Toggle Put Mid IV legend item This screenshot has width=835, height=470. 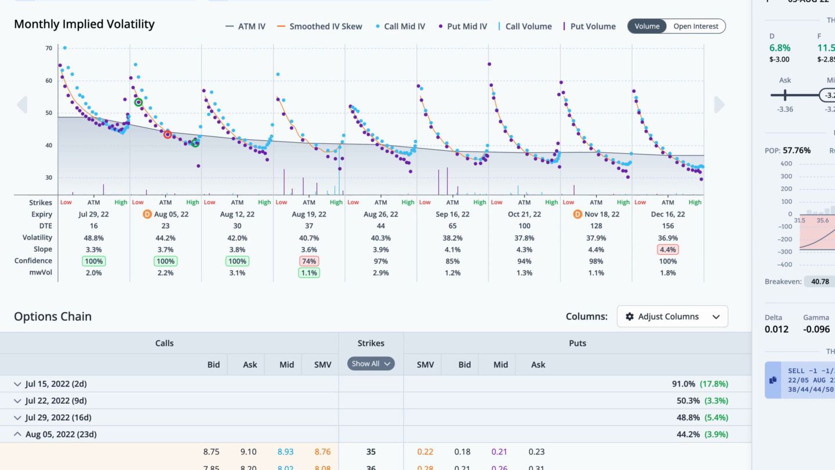pos(463,26)
